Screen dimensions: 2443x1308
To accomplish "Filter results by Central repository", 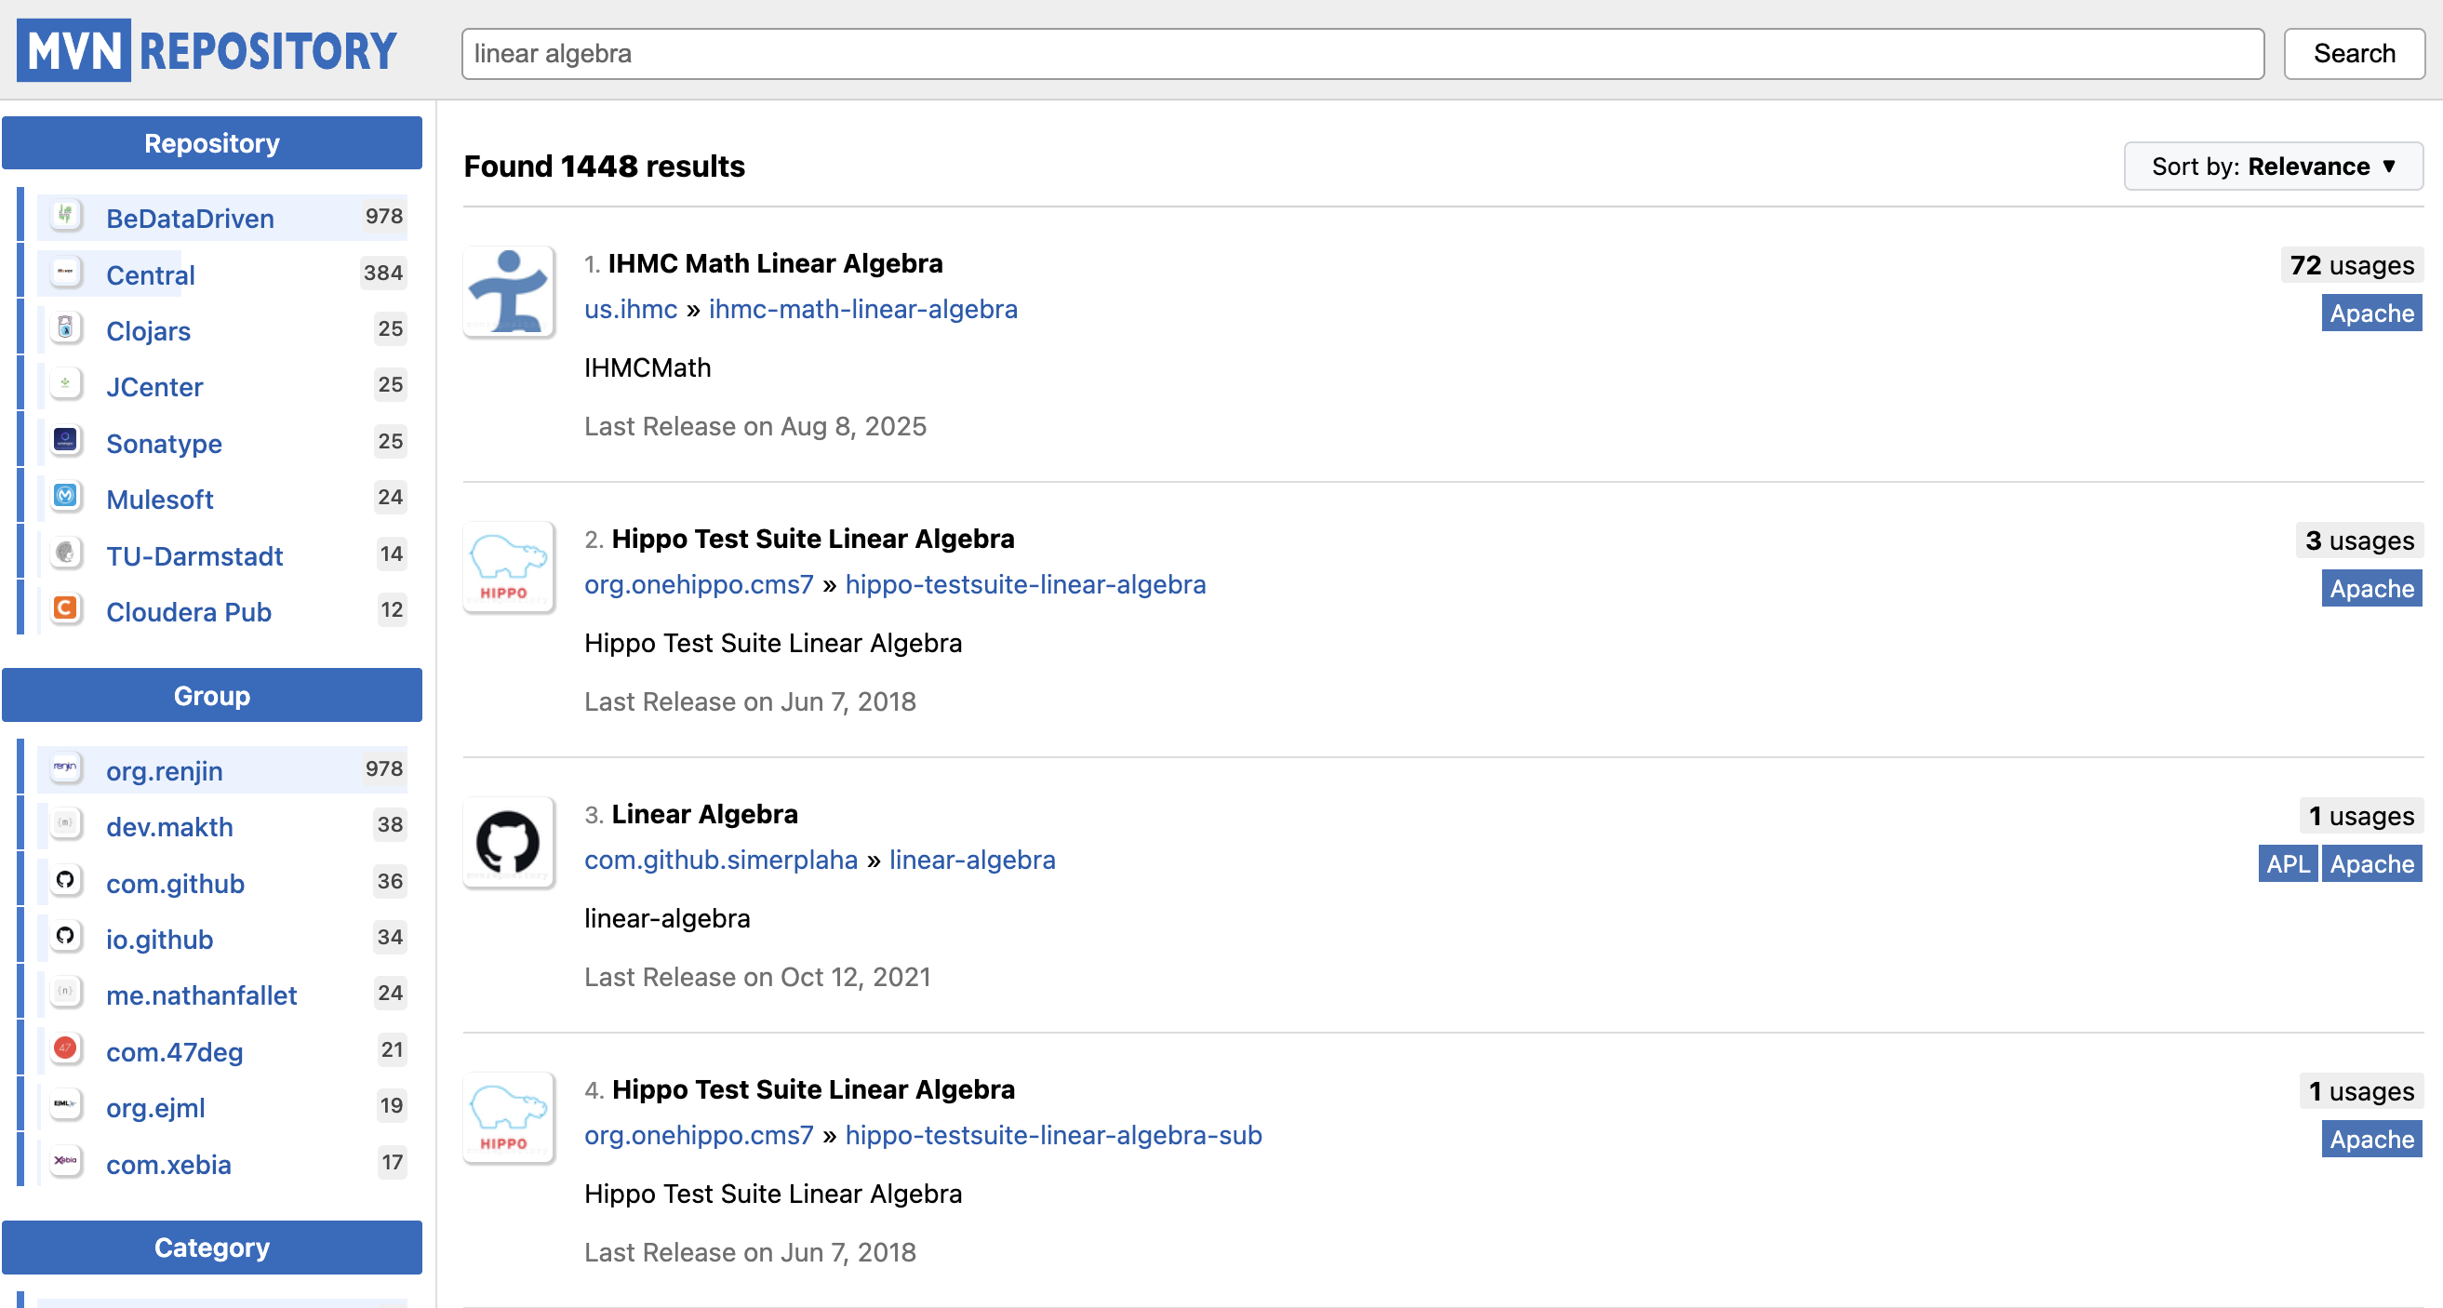I will click(x=149, y=274).
